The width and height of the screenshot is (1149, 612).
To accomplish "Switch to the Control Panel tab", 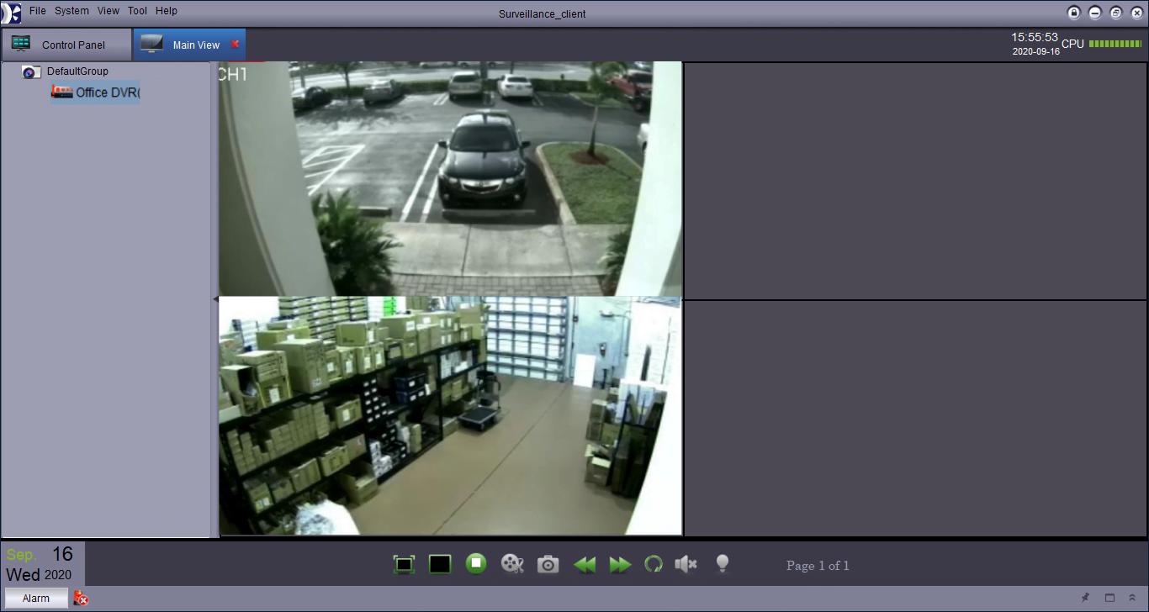I will pyautogui.click(x=66, y=45).
